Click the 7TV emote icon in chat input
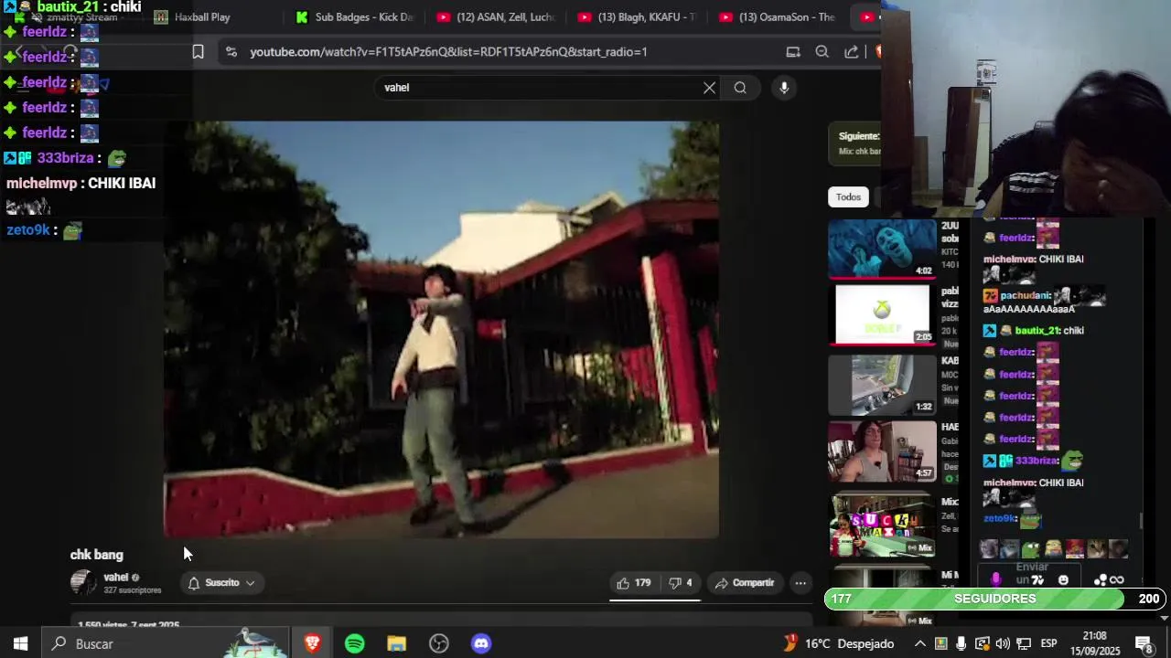The width and height of the screenshot is (1171, 658). pos(1038,580)
